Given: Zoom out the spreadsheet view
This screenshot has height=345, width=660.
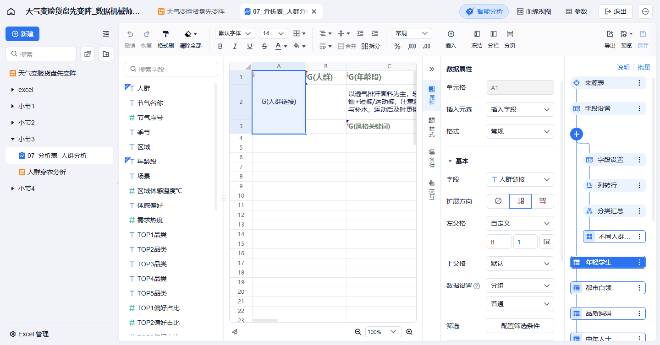Looking at the screenshot, I should 358,332.
